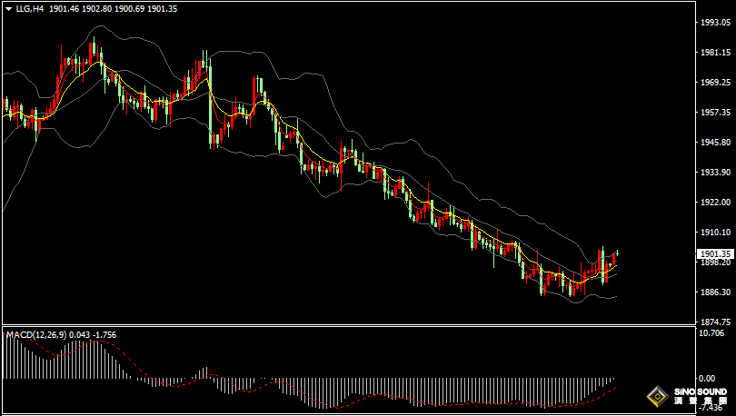Select the OHLC values in chart header
Viewport: 736px width, 416px height.
pyautogui.click(x=111, y=9)
